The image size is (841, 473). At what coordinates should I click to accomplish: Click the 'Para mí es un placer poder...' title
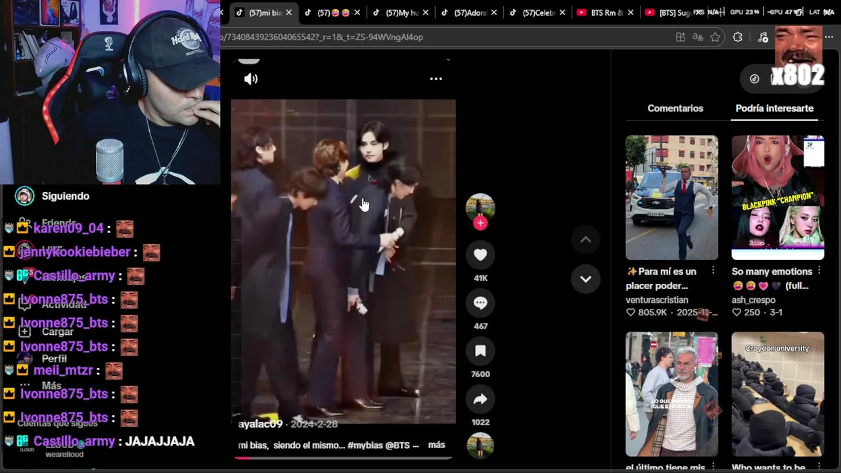click(661, 279)
